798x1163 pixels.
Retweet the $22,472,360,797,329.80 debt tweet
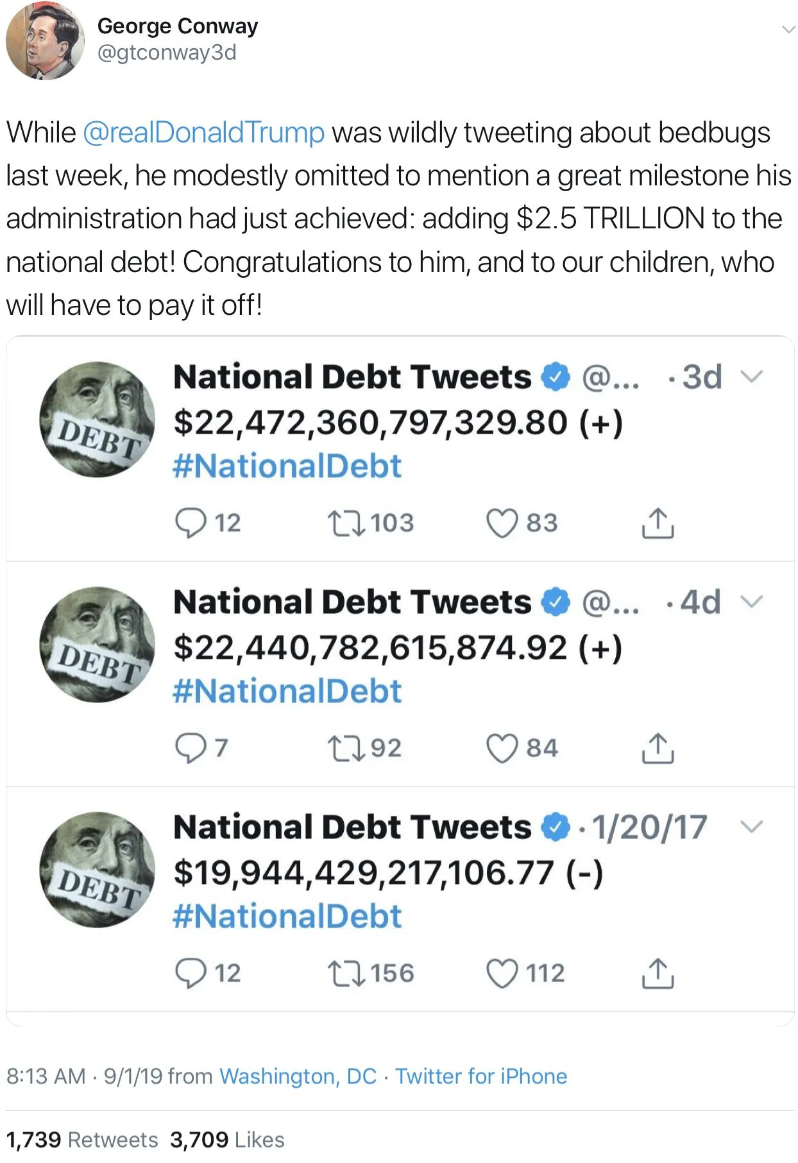[x=346, y=523]
